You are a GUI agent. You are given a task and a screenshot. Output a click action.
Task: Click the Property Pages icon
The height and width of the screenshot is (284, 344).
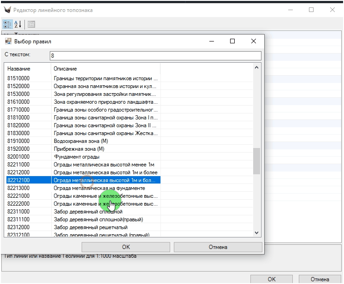pos(31,24)
